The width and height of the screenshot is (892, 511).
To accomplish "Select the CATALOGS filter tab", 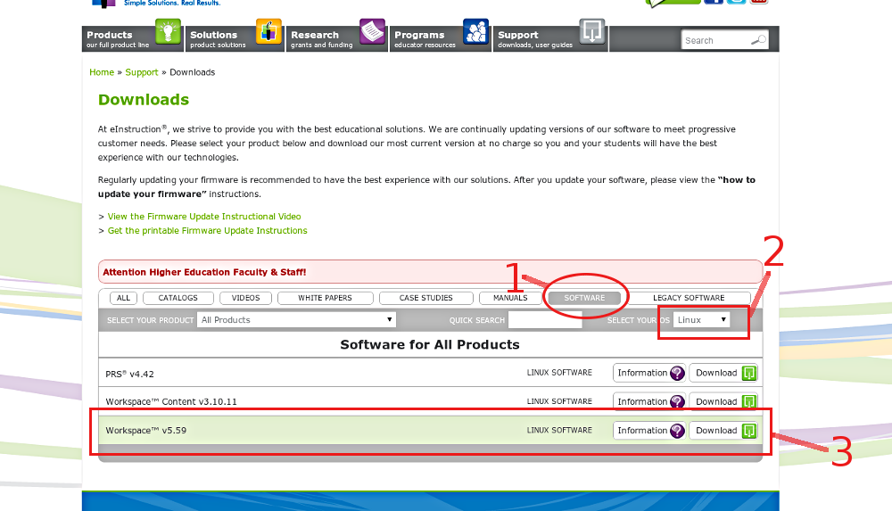I will tap(178, 298).
